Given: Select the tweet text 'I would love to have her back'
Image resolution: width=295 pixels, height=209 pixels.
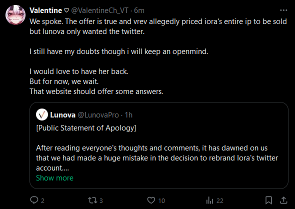Looking at the screenshot, I should coord(78,71).
